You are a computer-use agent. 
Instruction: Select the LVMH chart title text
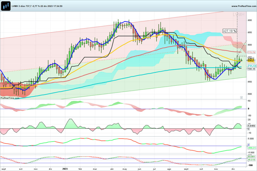(37, 6)
